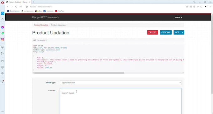Open the Opera main menu logo
This screenshot has width=213, height=114.
pos(3,2)
